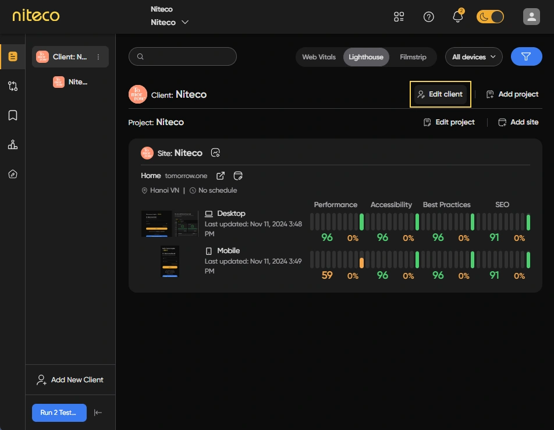Click Run 2 Test... button
This screenshot has height=430, width=554.
(x=59, y=413)
